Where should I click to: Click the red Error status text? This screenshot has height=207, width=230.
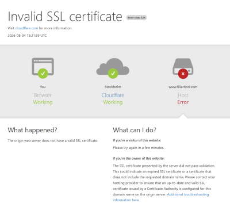[183, 102]
